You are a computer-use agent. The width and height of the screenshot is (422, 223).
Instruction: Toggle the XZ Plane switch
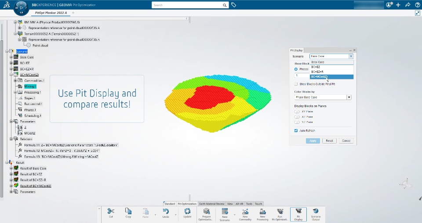click(297, 117)
